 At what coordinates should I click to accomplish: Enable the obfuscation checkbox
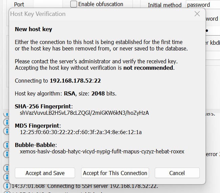tap(74, 4)
